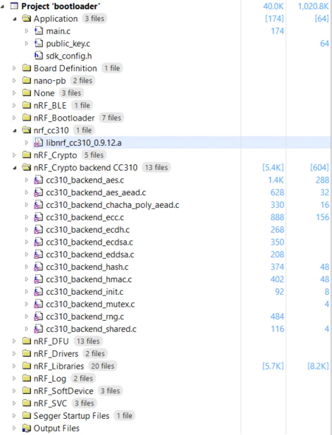
Task: Expand the nRF_SVC folder arrow
Action: pos(14,403)
